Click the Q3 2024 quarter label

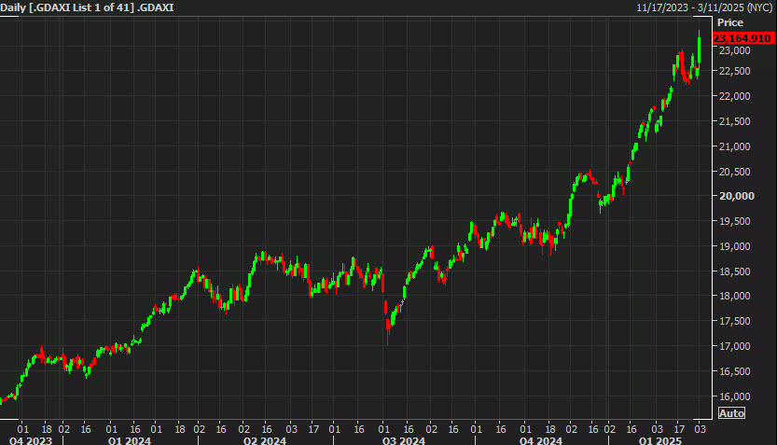403,440
